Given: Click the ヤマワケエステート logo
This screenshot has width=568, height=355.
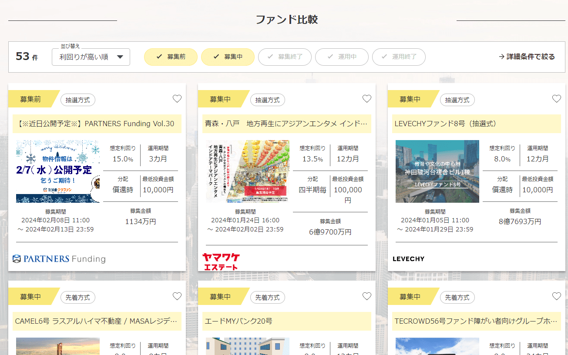Looking at the screenshot, I should click(221, 261).
